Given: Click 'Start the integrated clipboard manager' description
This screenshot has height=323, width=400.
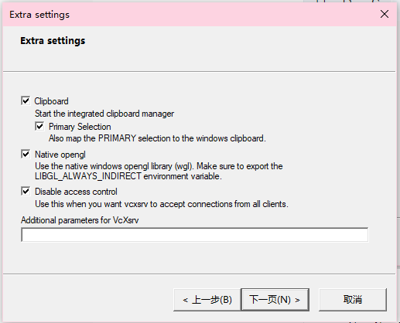Looking at the screenshot, I should 104,114.
